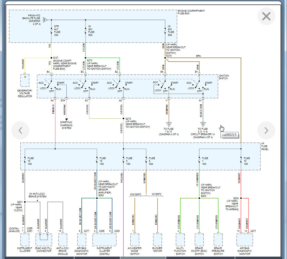
Task: Click the 'GENERATOR/ VOLTAGE REGULATOR' label
Action: point(25,93)
